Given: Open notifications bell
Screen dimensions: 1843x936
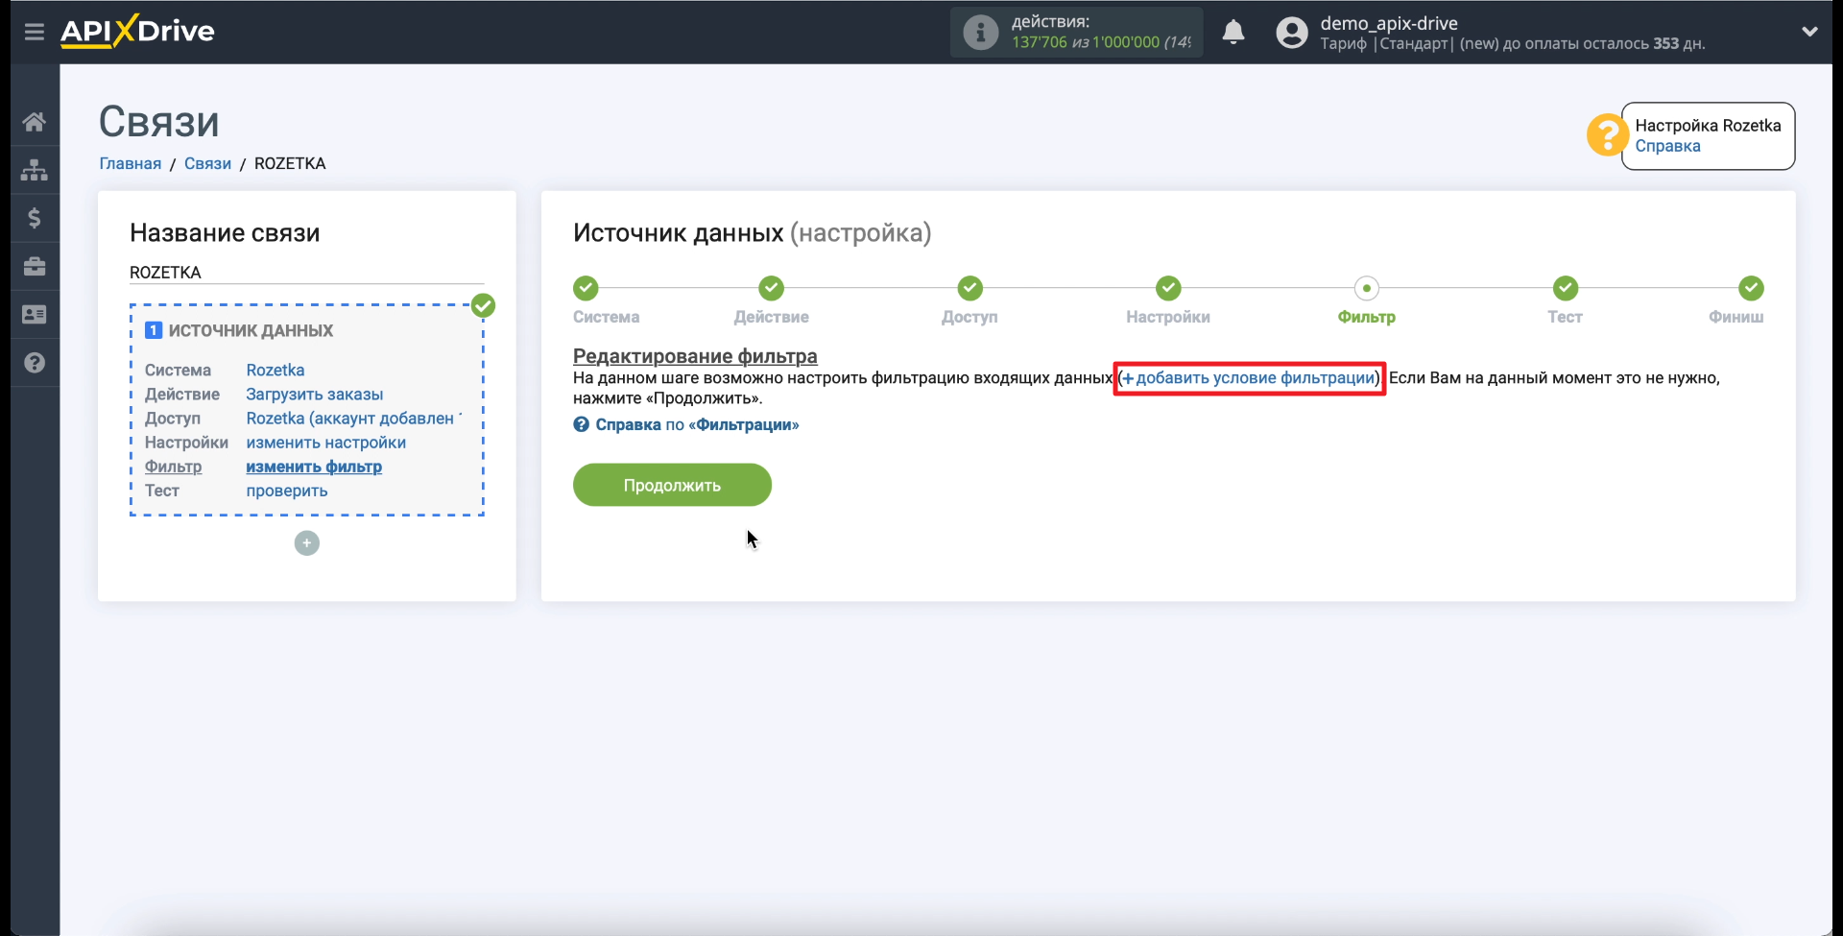Looking at the screenshot, I should point(1233,32).
